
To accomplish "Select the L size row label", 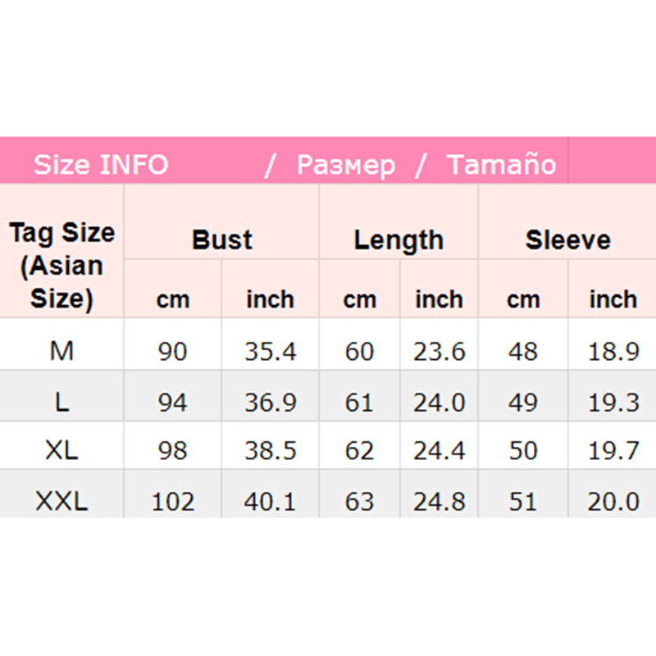I will [x=61, y=402].
